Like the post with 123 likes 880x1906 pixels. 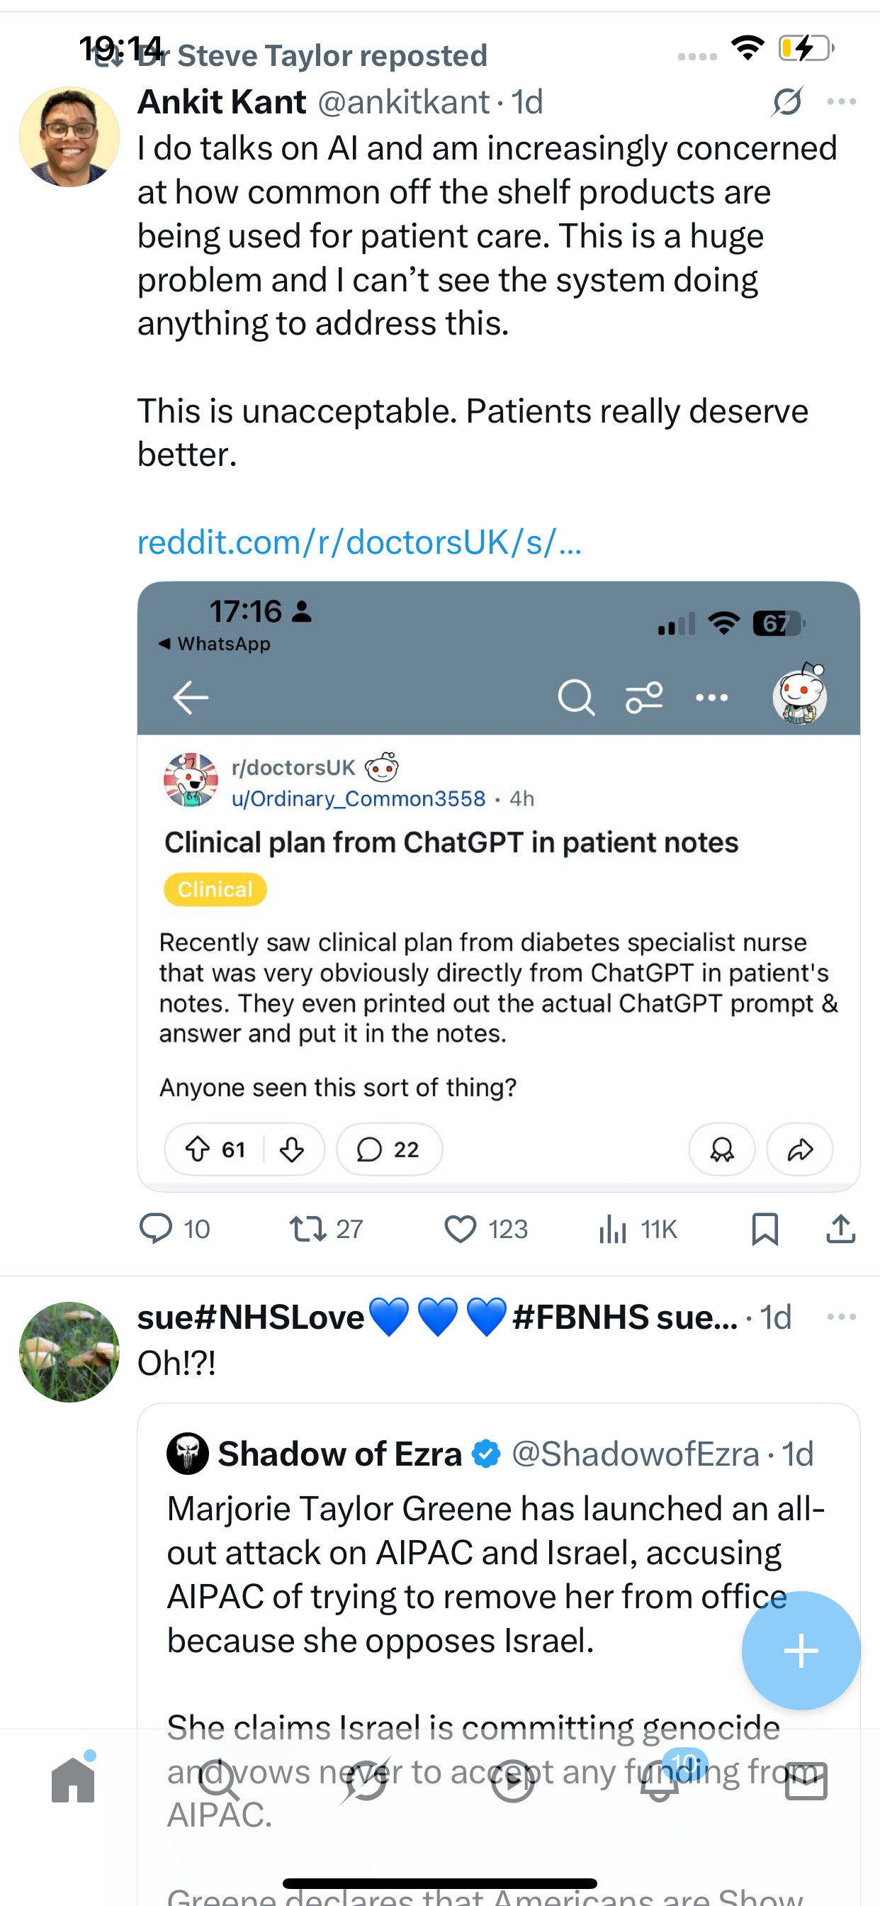[x=461, y=1229]
